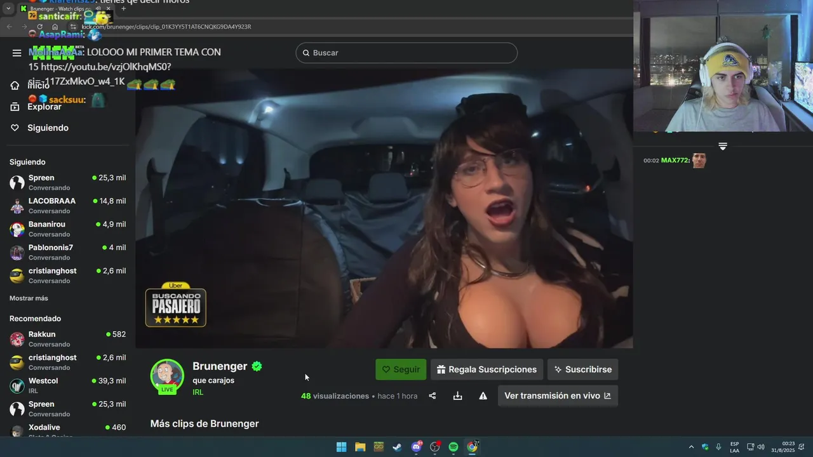Report the clip with the warning icon
Screen dimensions: 813x457
[x=483, y=395]
